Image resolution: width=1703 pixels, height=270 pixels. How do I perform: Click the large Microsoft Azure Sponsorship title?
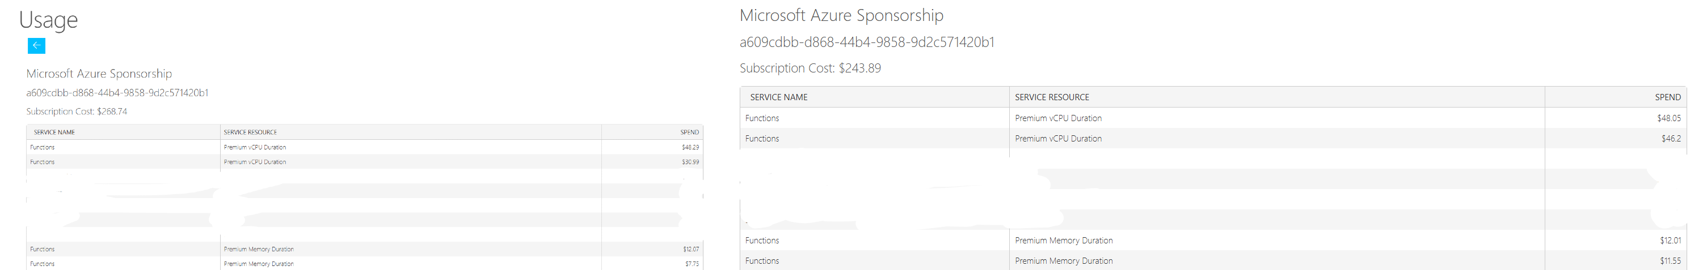[841, 15]
